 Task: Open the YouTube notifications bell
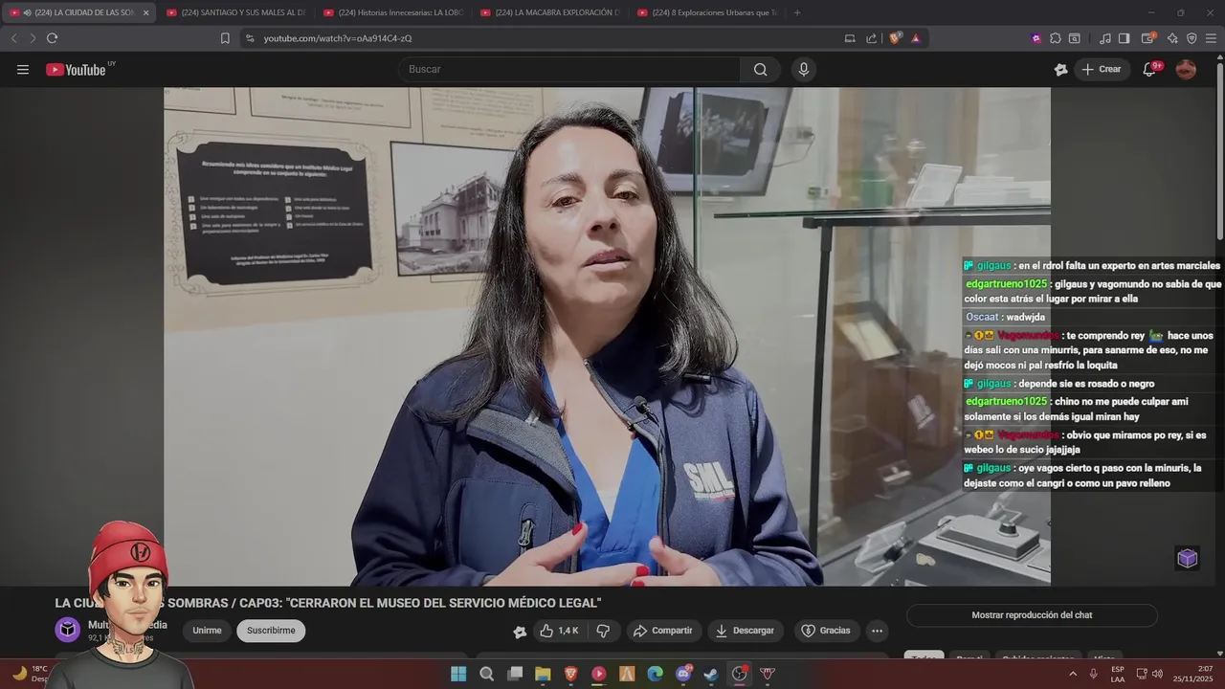tap(1149, 69)
